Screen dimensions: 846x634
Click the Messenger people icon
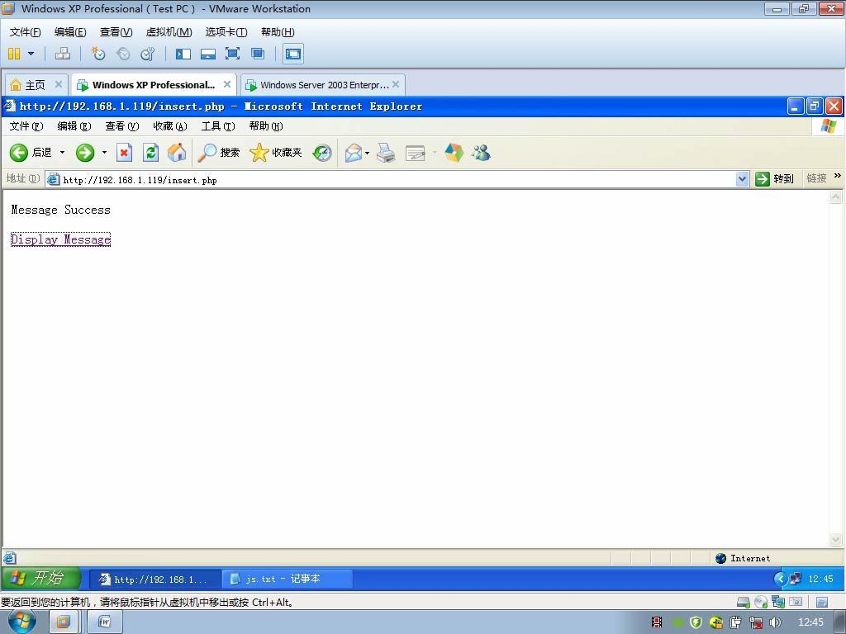[x=481, y=153]
